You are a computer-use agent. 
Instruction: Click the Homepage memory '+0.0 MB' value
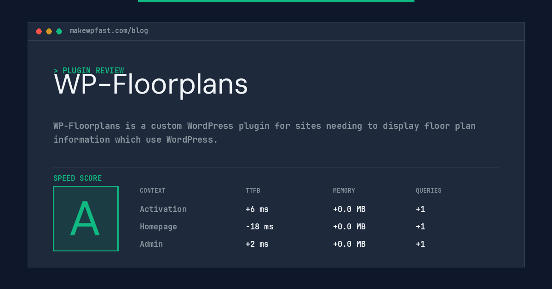point(349,227)
